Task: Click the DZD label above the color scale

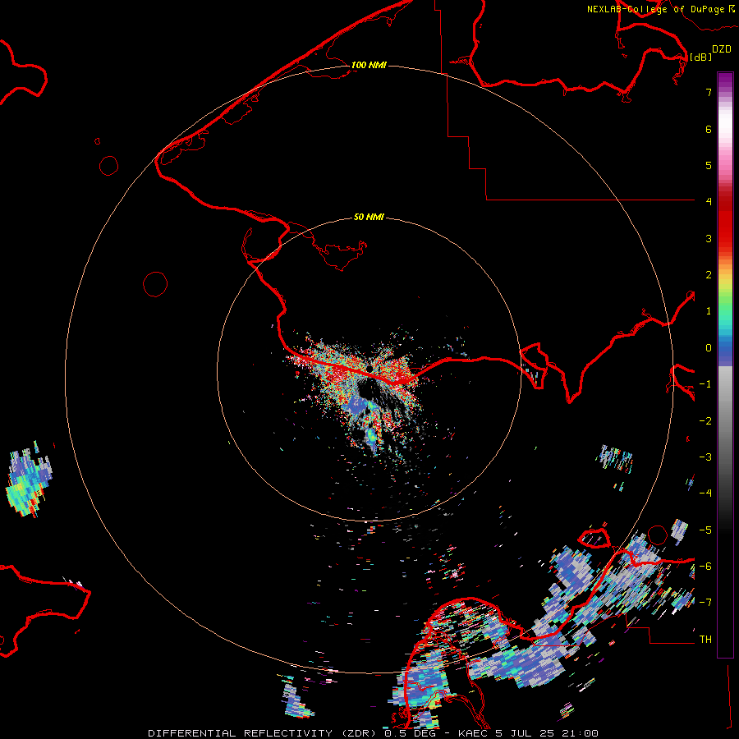Action: pyautogui.click(x=722, y=49)
